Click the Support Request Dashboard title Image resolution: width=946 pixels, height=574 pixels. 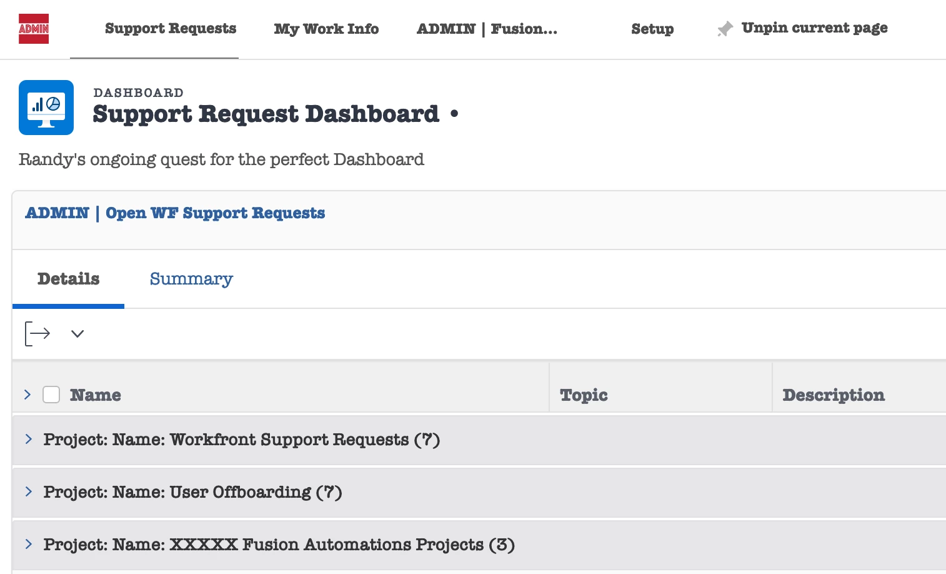coord(266,114)
